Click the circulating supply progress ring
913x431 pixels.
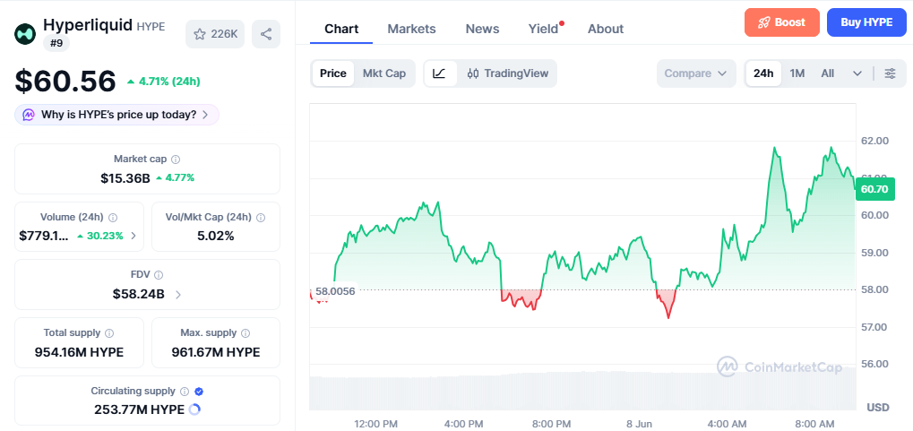[195, 409]
